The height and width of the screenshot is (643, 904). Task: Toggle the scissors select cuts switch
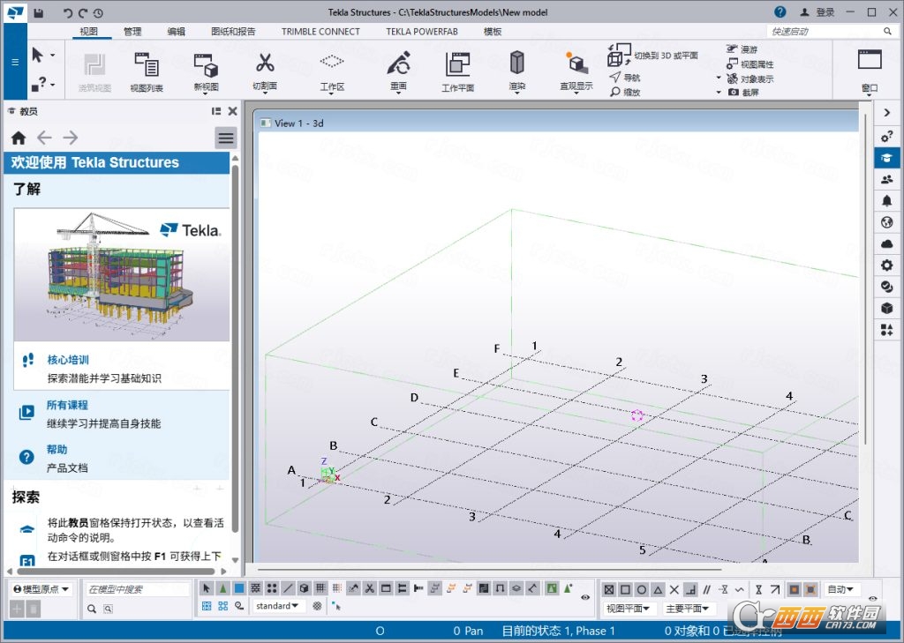click(370, 588)
